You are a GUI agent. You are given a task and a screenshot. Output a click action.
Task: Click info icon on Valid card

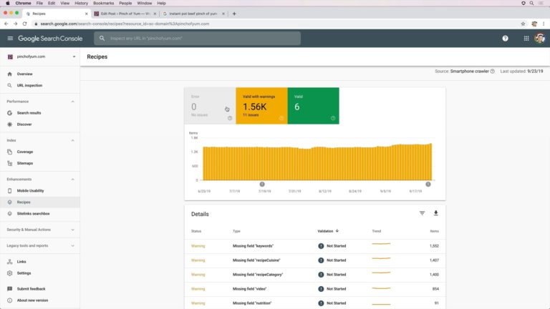tap(333, 119)
